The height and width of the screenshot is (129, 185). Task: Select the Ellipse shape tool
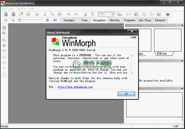pyautogui.click(x=4, y=63)
